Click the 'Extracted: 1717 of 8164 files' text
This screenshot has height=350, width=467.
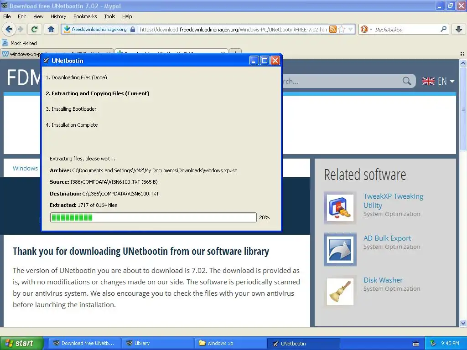click(83, 205)
